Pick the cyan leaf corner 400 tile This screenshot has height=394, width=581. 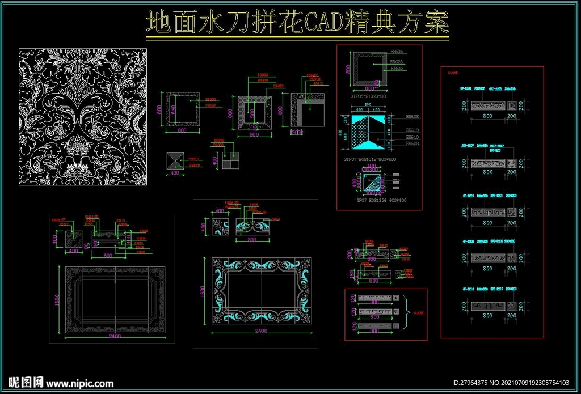[220, 227]
